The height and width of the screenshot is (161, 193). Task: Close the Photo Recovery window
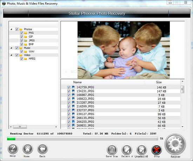(186, 2)
